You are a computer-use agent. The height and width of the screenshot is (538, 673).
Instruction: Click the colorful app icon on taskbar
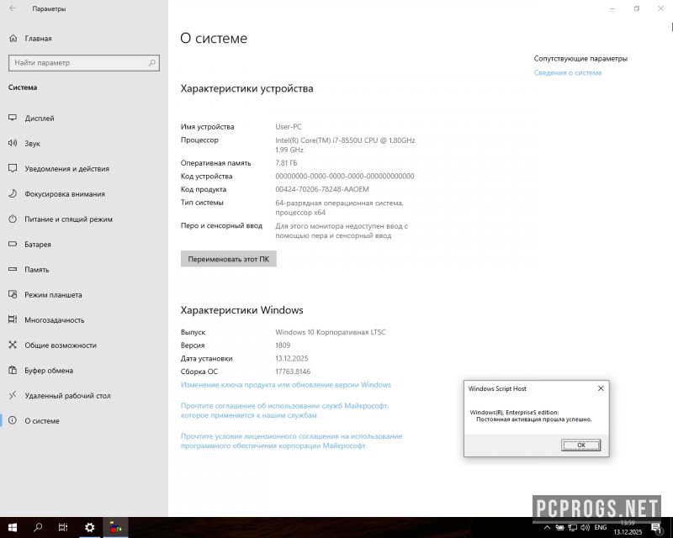[x=115, y=528]
